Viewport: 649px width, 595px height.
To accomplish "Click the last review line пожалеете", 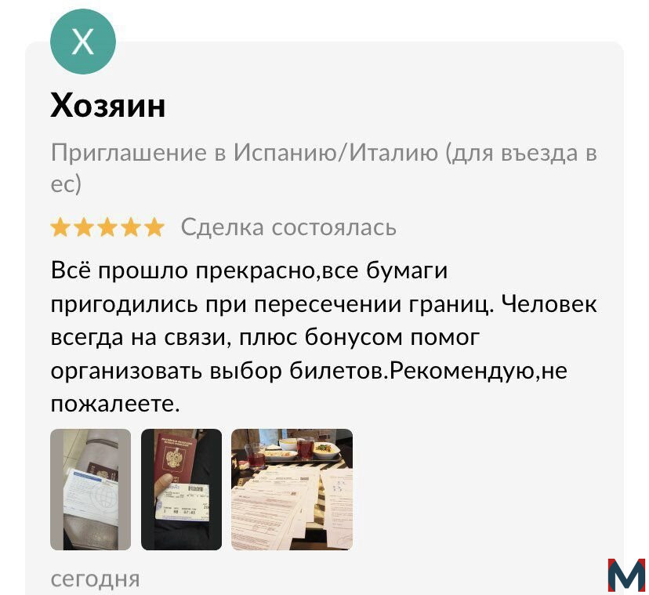I will (115, 404).
